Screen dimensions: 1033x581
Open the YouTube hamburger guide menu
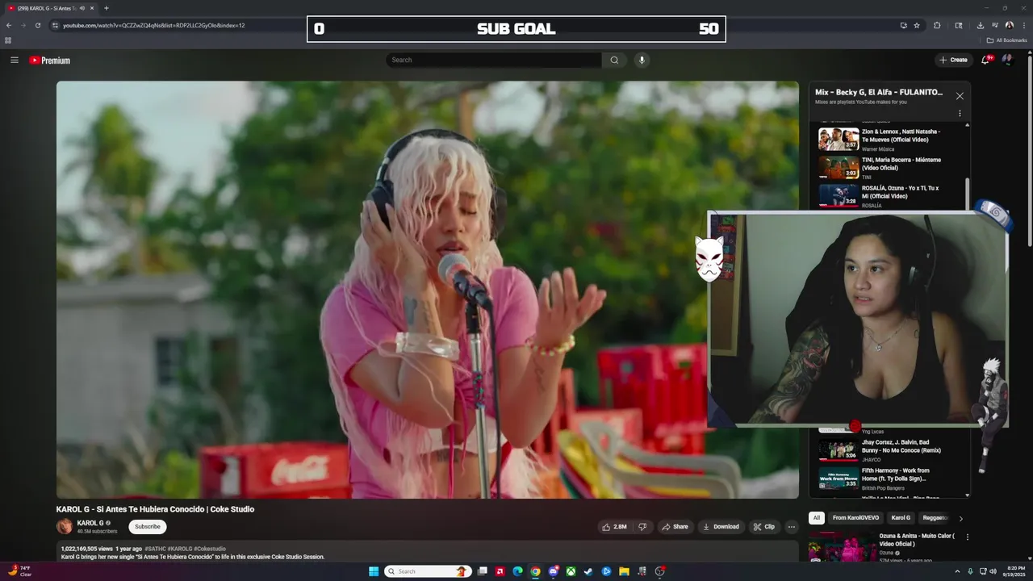(14, 60)
